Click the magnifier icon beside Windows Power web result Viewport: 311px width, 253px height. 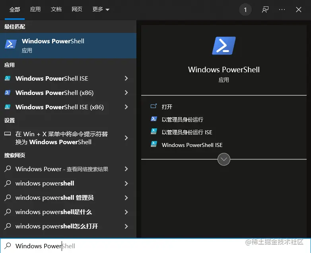(x=8, y=169)
